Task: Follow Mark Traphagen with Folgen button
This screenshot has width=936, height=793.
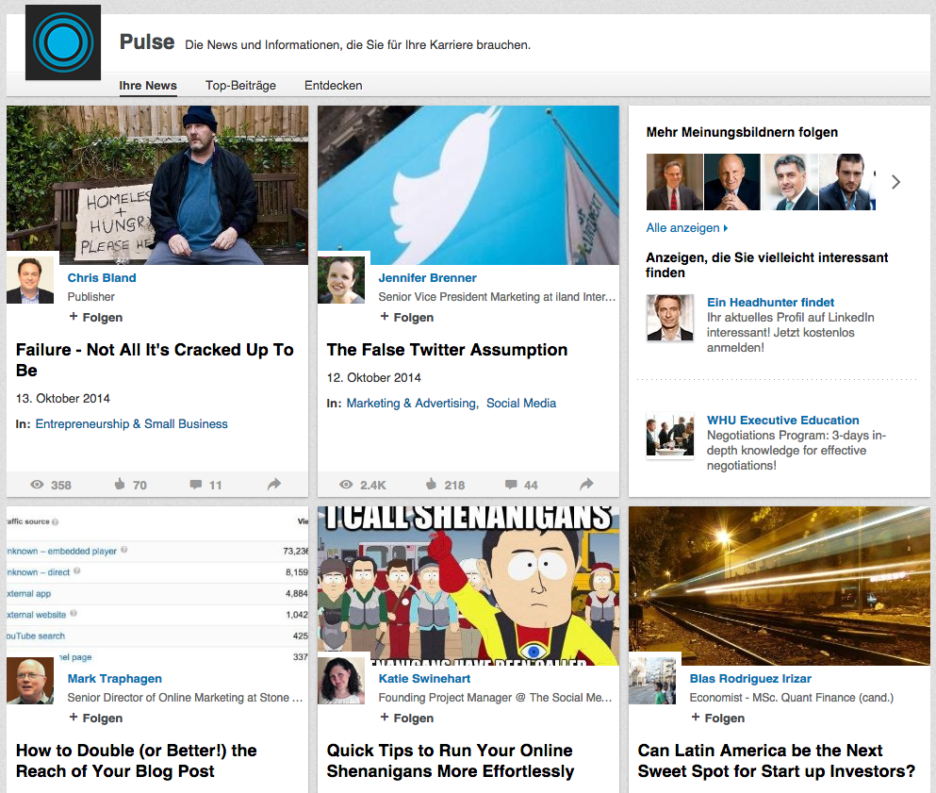Action: 96,718
